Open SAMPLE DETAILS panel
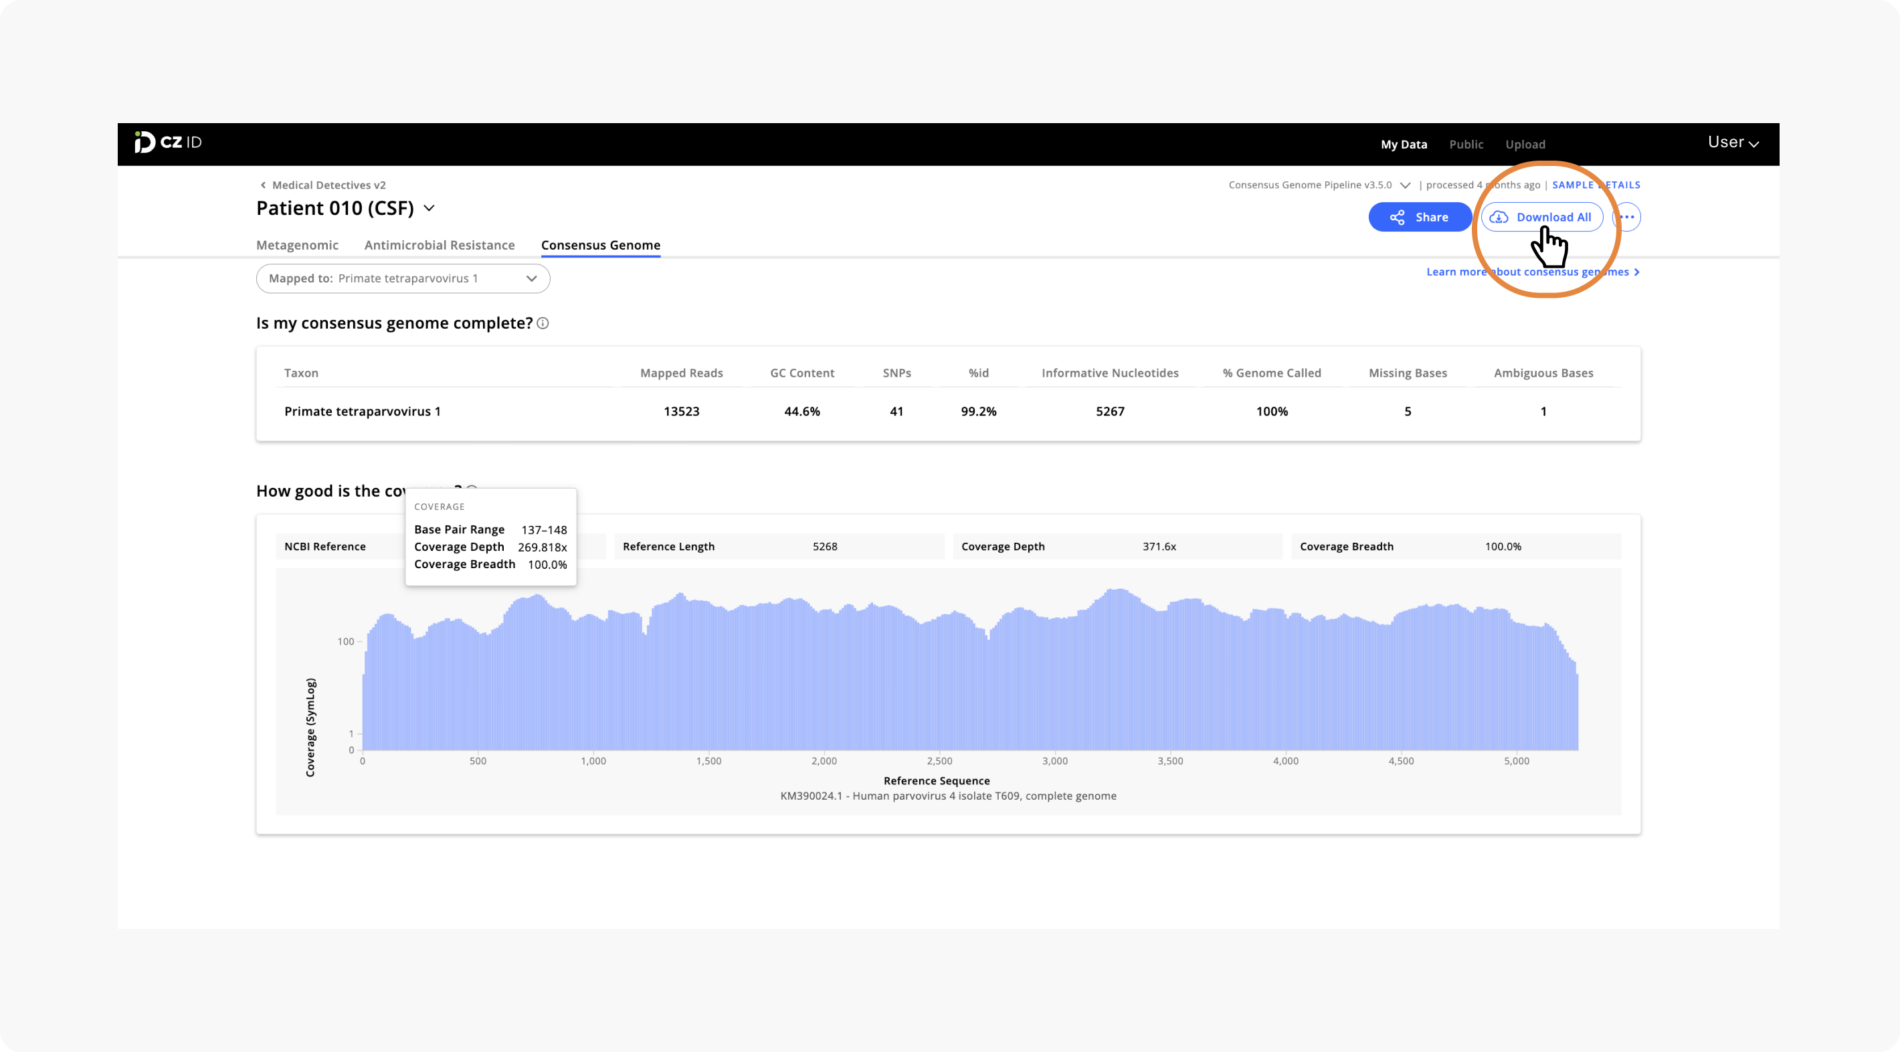The height and width of the screenshot is (1052, 1900). point(1596,185)
